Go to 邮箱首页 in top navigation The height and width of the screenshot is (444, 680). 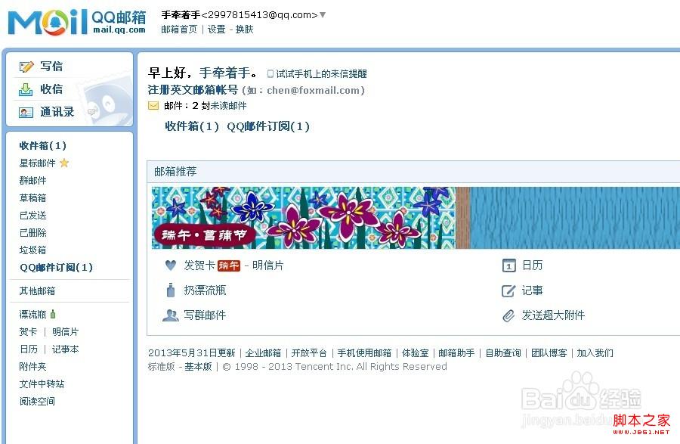click(179, 29)
